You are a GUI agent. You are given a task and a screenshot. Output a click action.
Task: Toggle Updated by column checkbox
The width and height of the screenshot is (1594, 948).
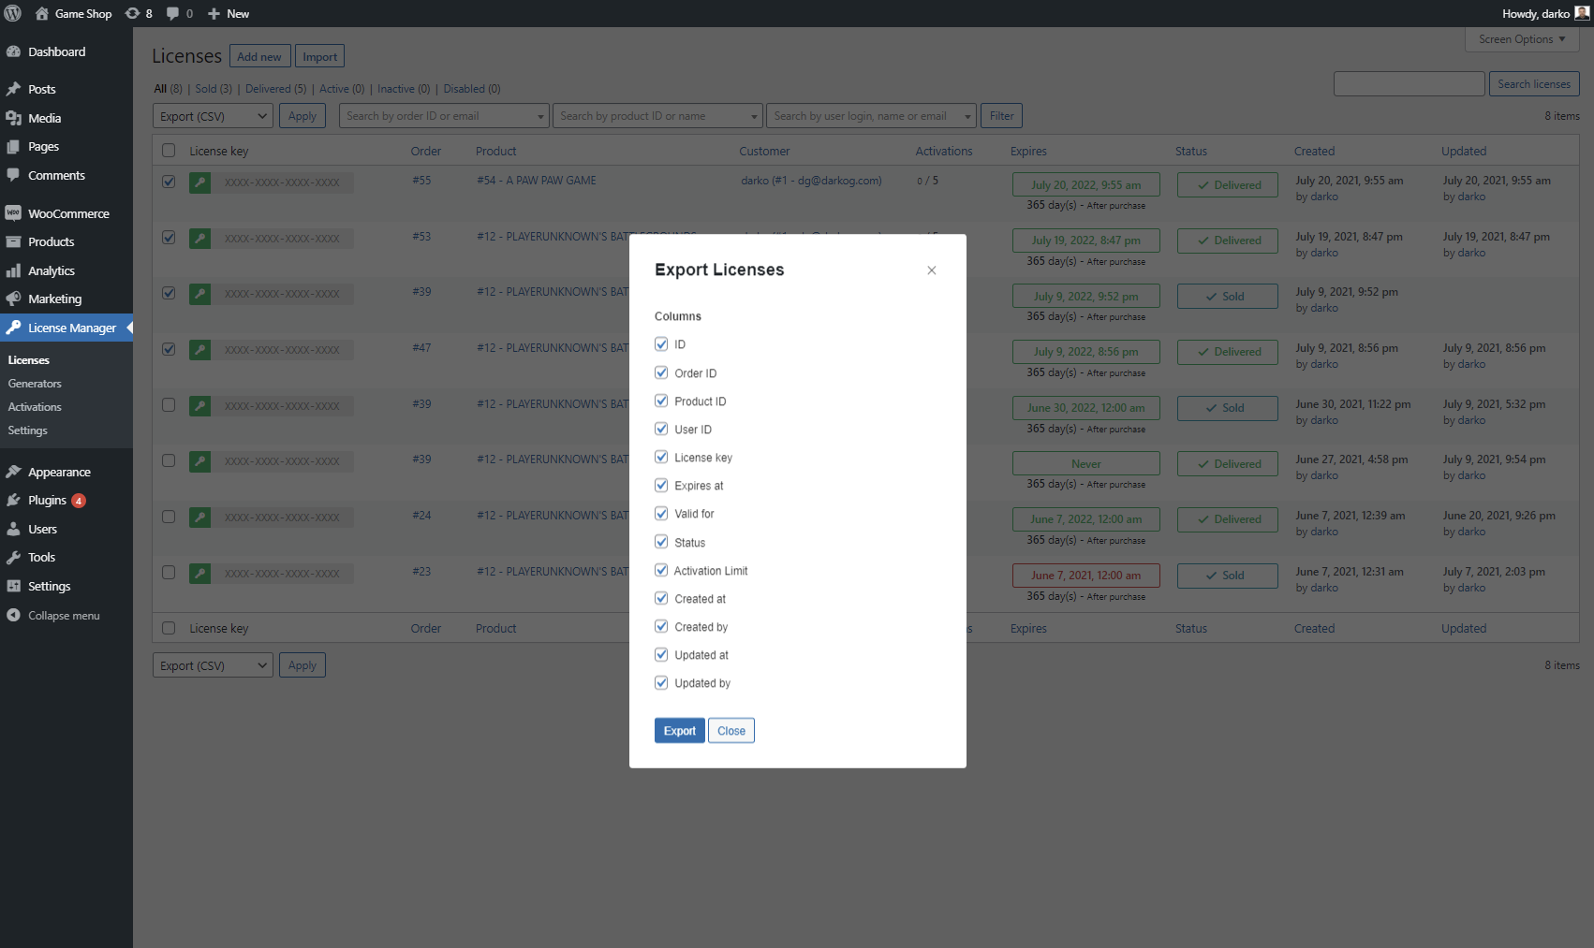(x=661, y=682)
